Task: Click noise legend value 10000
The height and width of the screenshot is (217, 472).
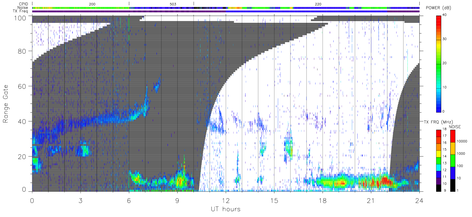Action: pos(462,141)
